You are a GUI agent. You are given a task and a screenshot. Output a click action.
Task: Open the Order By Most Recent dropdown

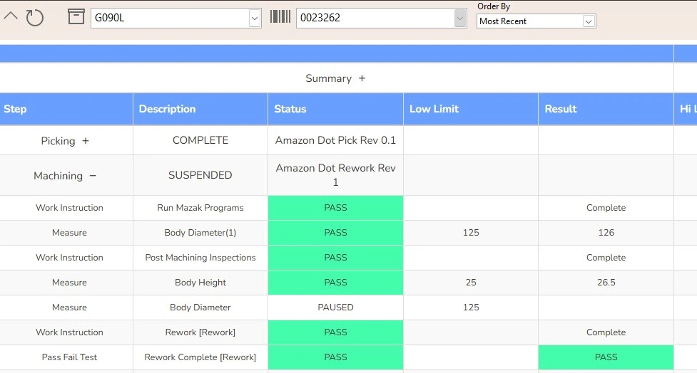click(x=589, y=21)
